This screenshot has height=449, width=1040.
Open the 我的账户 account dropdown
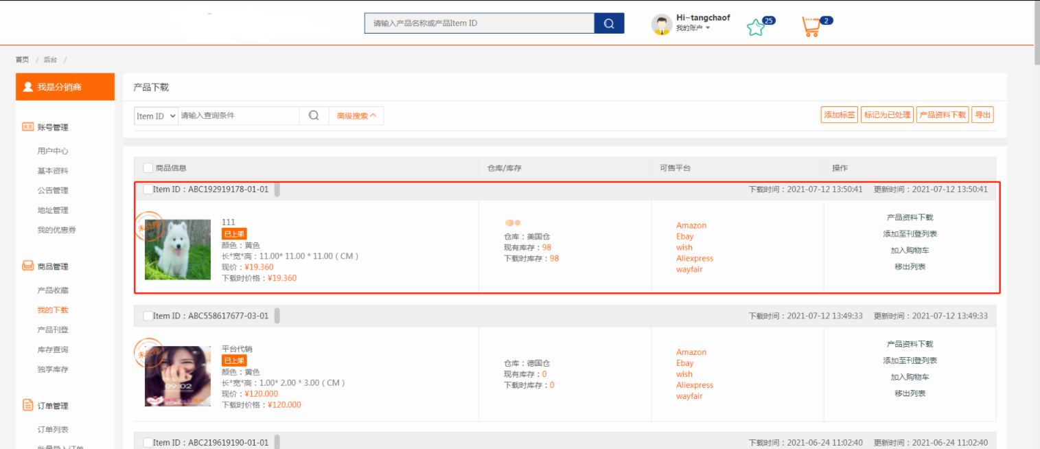(x=693, y=28)
